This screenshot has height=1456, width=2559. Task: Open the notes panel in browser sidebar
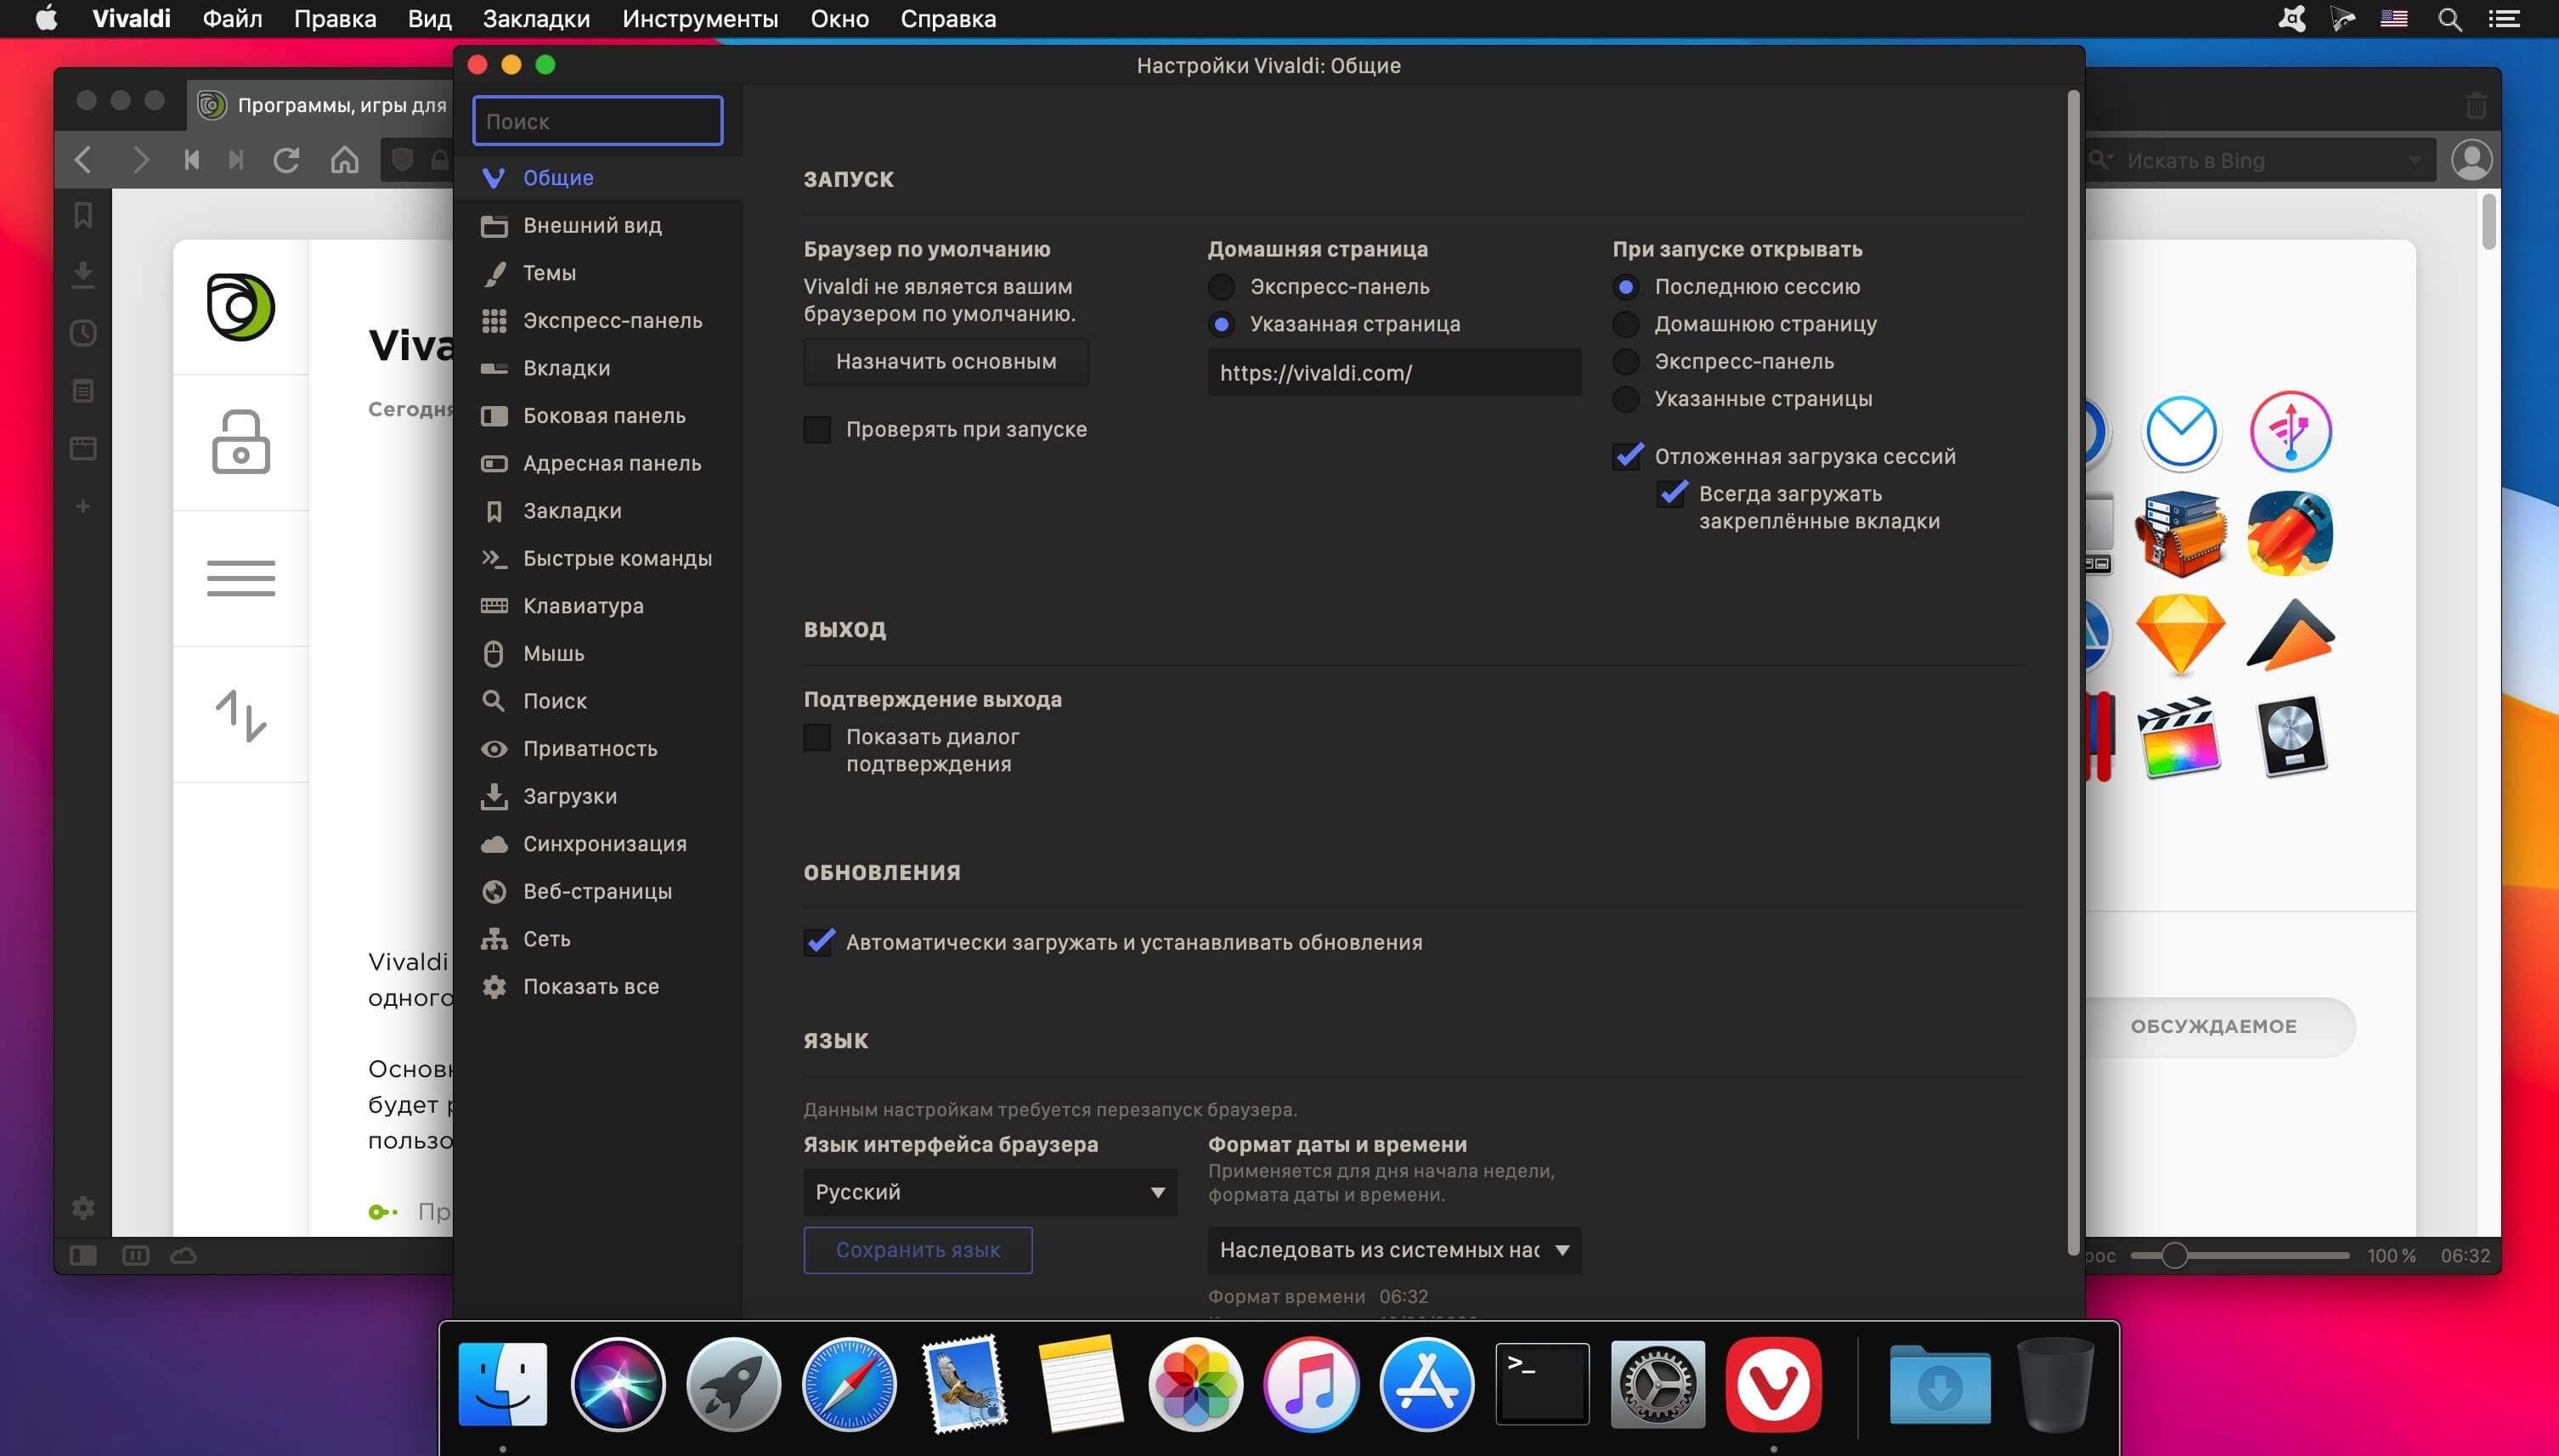point(83,390)
